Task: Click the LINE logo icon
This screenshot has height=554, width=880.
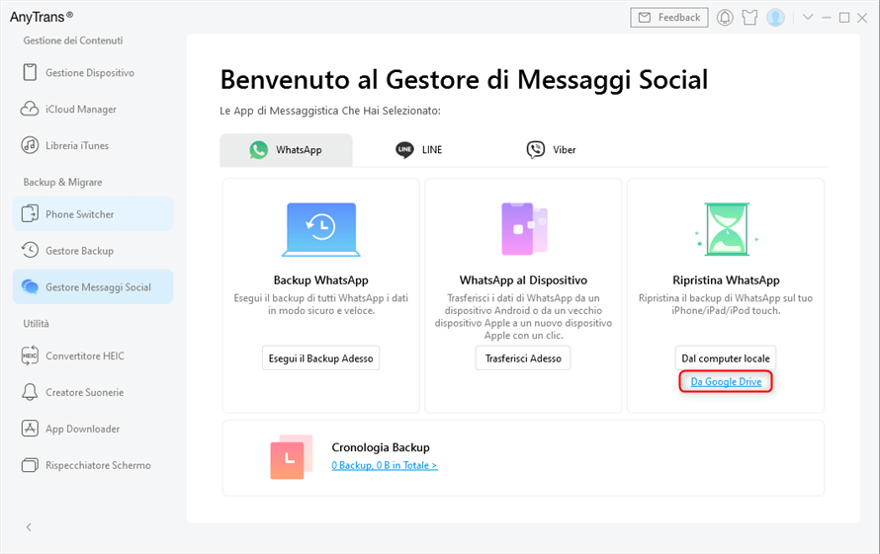Action: tap(404, 150)
